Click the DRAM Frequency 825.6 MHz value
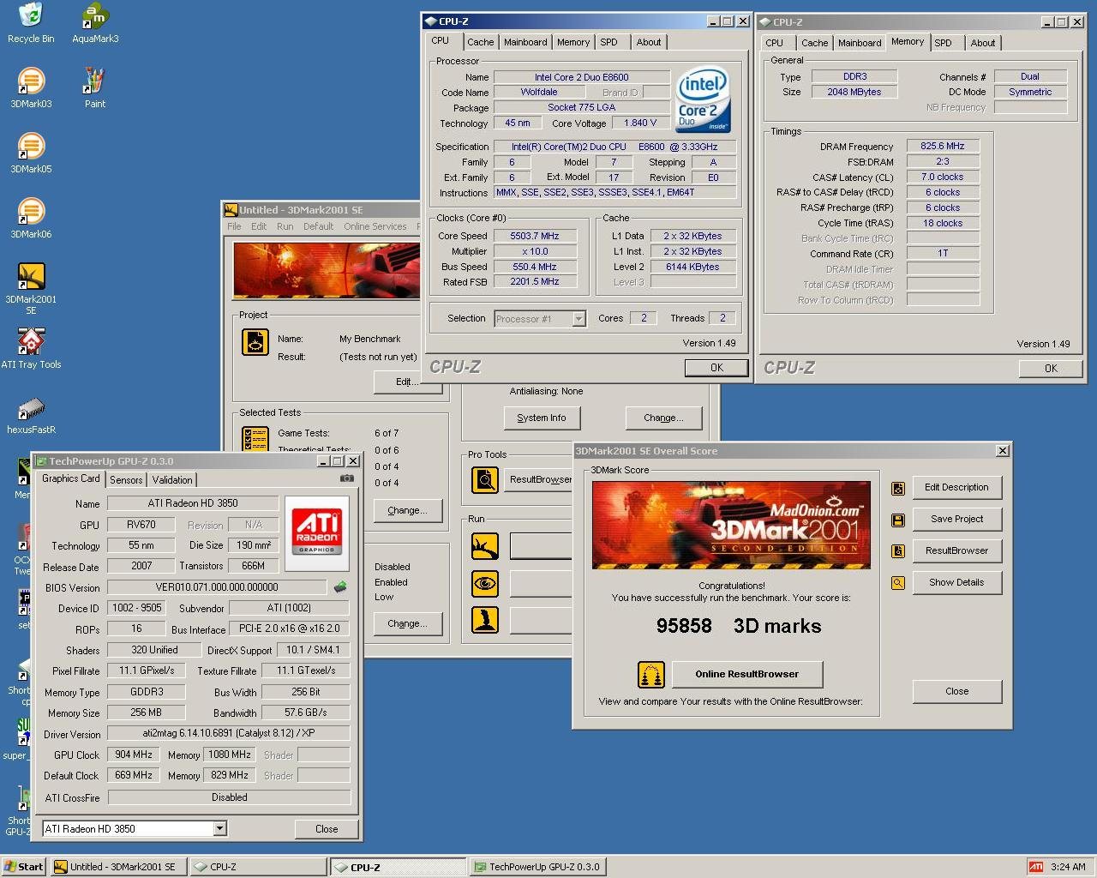The height and width of the screenshot is (878, 1097). (x=943, y=147)
